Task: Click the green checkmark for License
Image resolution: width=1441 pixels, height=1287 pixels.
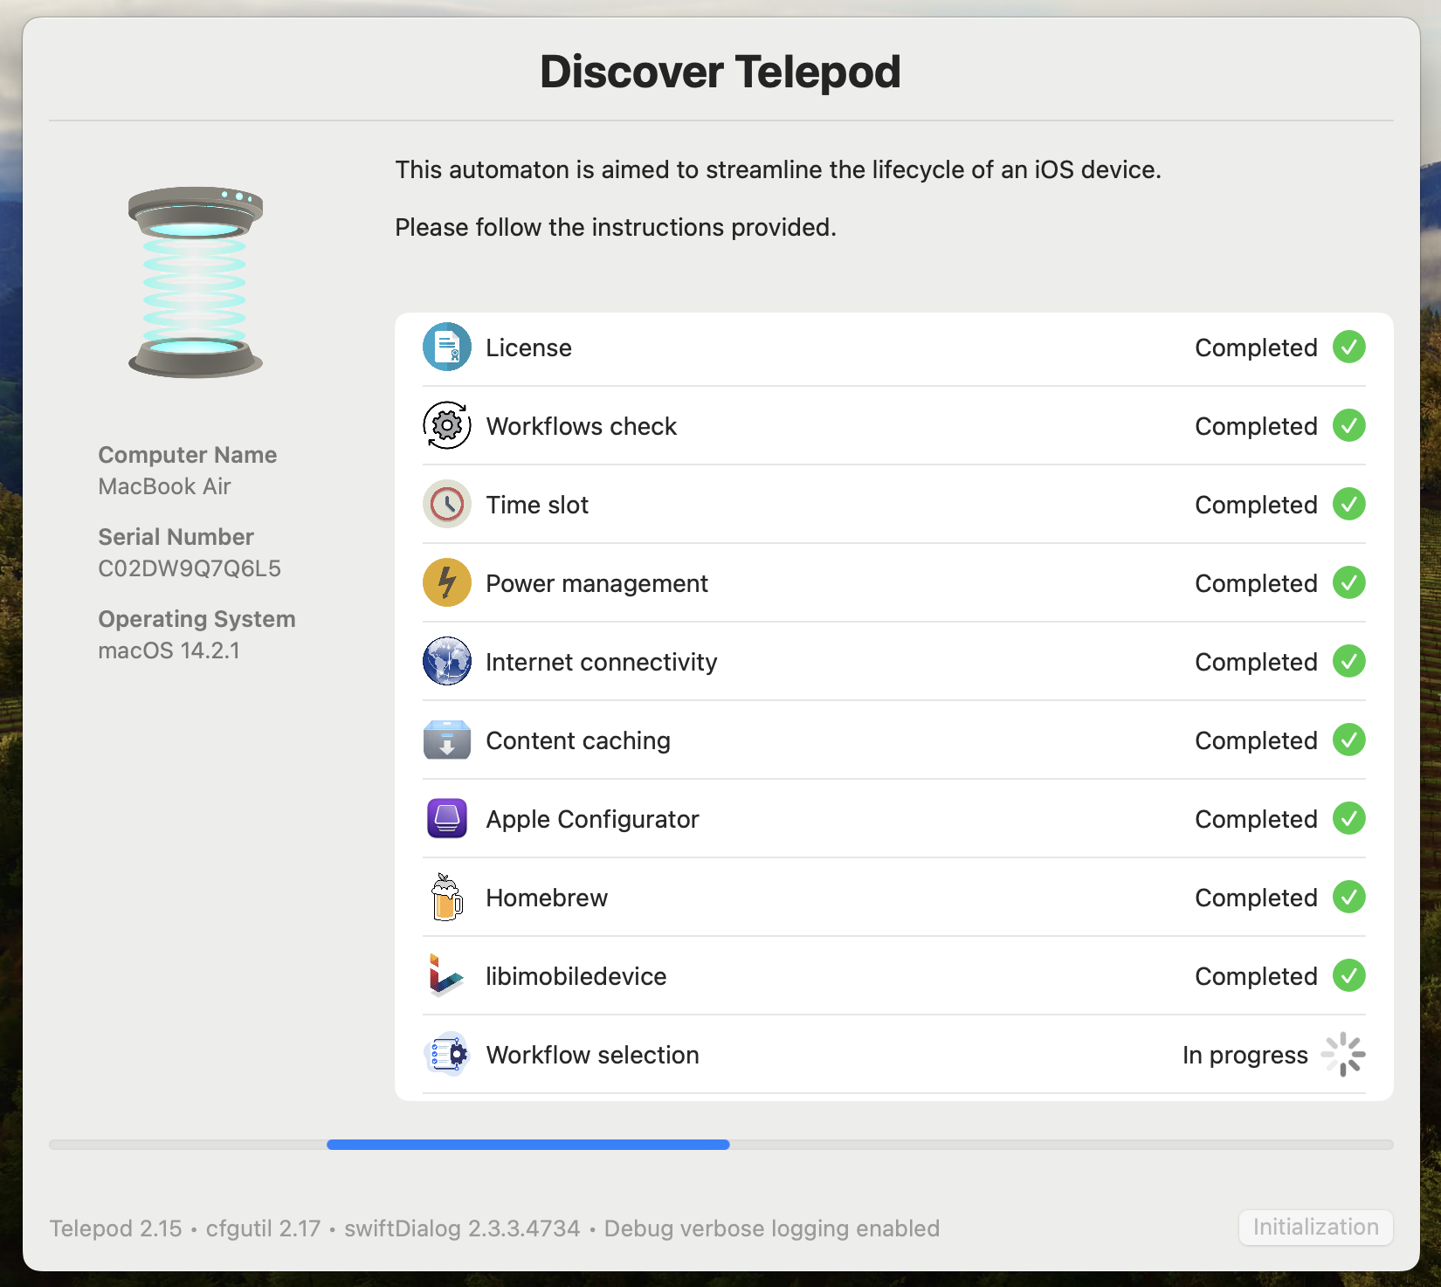Action: pyautogui.click(x=1349, y=348)
